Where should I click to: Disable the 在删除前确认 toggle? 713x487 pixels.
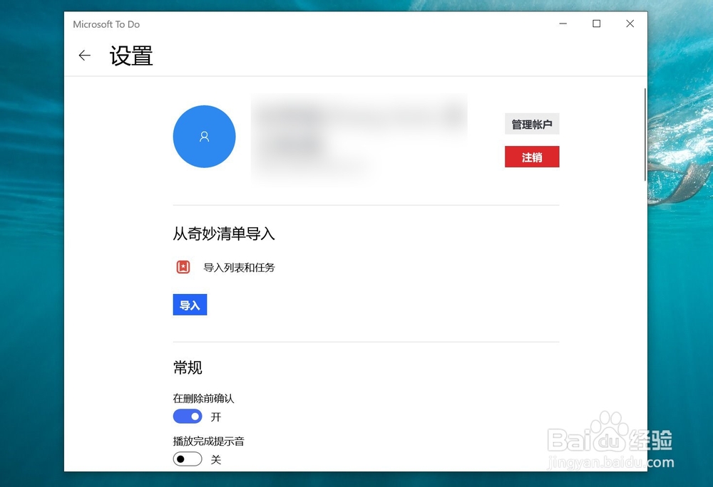coord(187,416)
